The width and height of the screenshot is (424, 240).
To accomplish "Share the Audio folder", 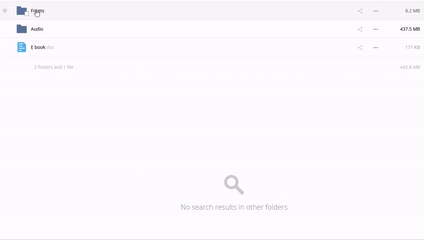I will [360, 29].
